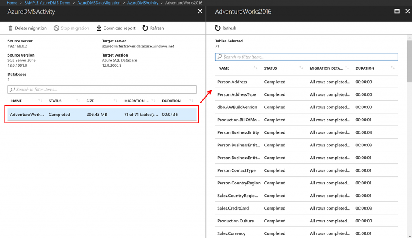Click the Delete migration trash icon
This screenshot has height=238, width=412.
tap(10, 28)
